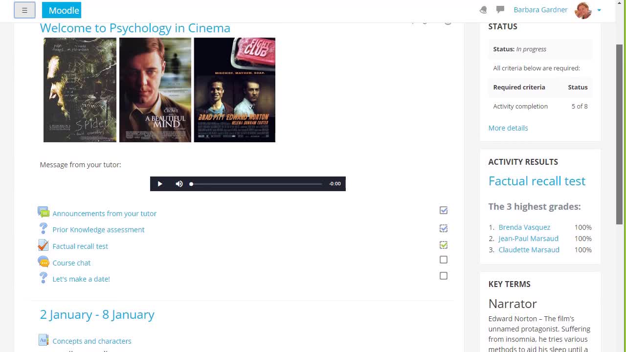Viewport: 626px width, 352px height.
Task: Click the Narrator key term heading
Action: pos(513,304)
